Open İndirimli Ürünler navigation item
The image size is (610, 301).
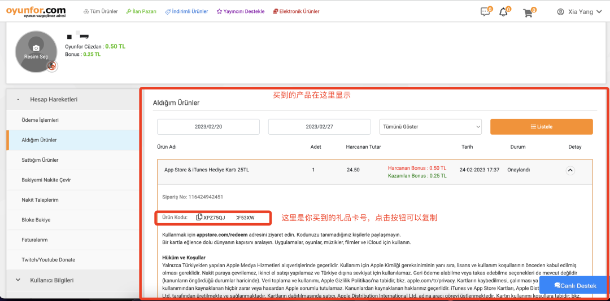coord(186,12)
